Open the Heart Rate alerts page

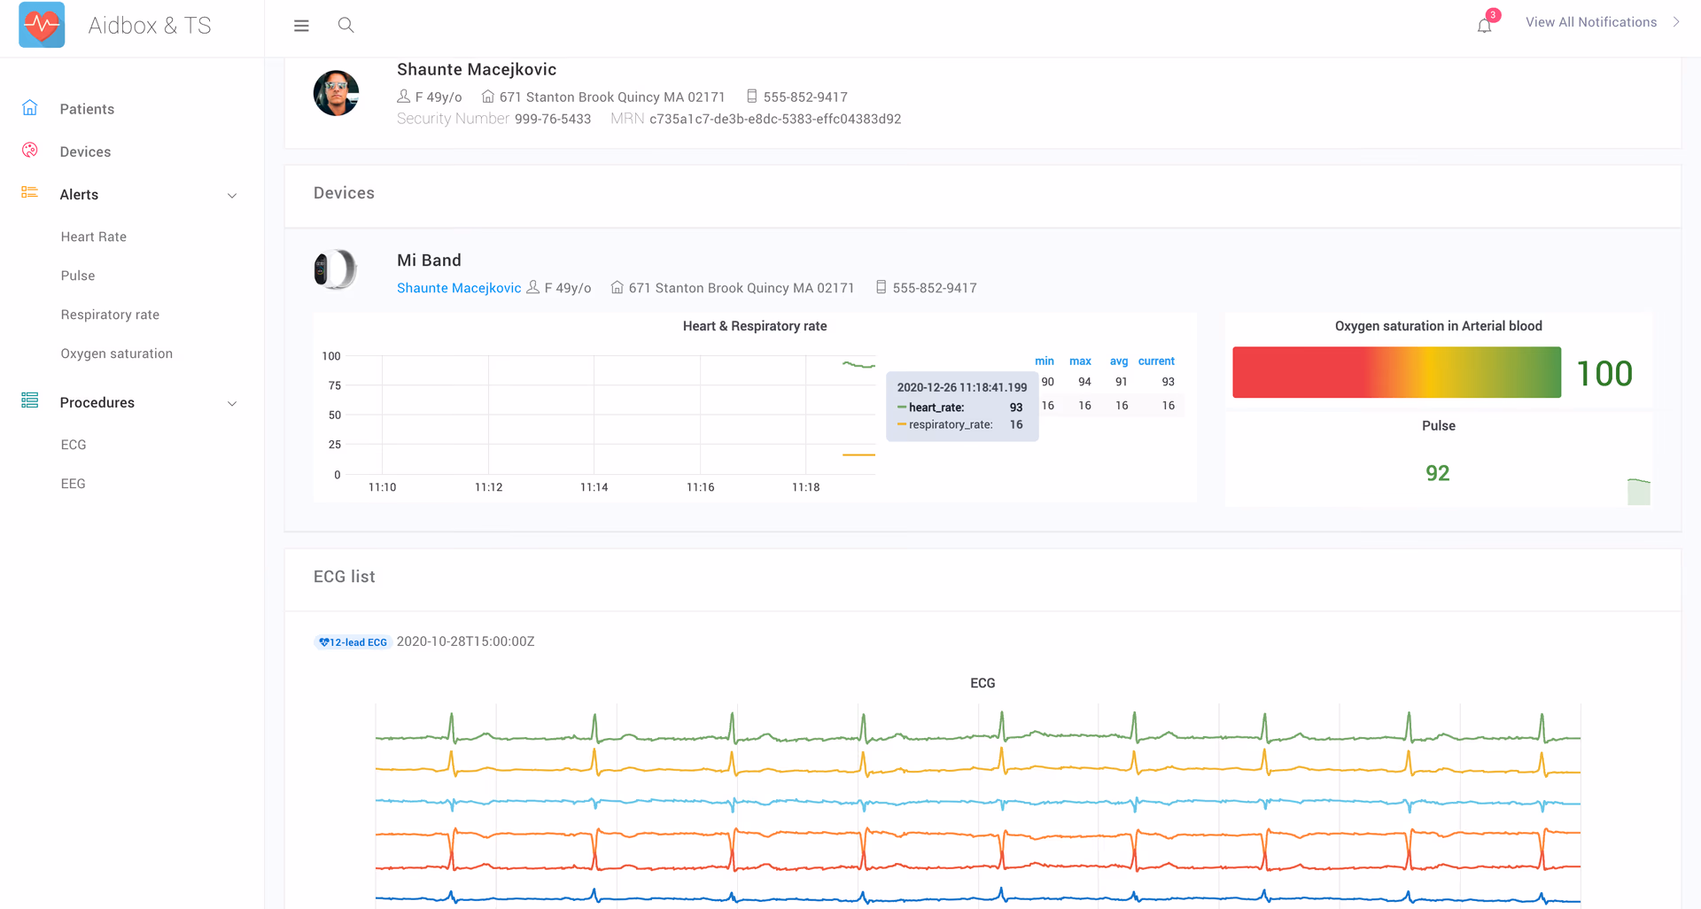click(x=93, y=237)
